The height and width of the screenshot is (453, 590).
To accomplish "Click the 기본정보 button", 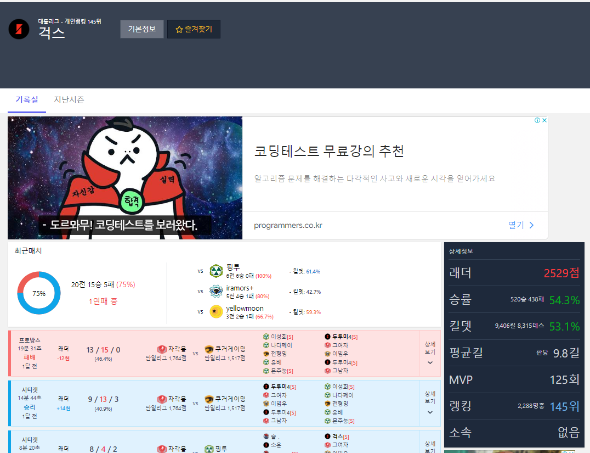I will click(142, 29).
